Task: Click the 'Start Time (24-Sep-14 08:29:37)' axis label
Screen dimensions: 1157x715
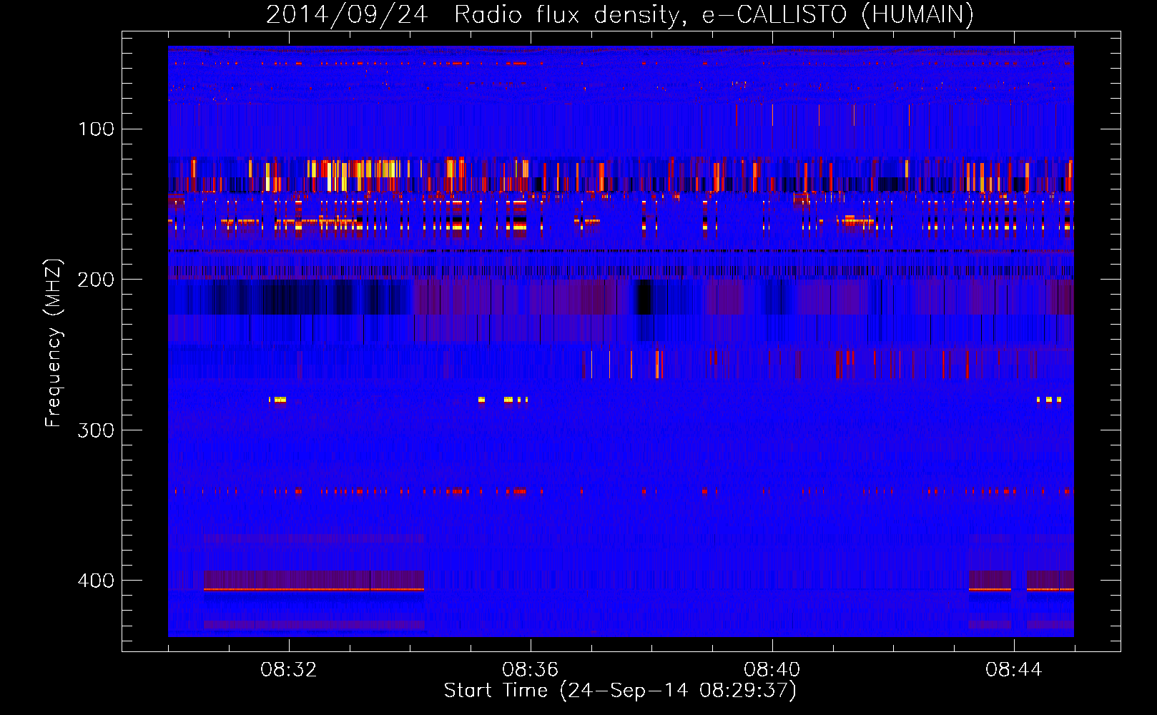Action: click(620, 691)
